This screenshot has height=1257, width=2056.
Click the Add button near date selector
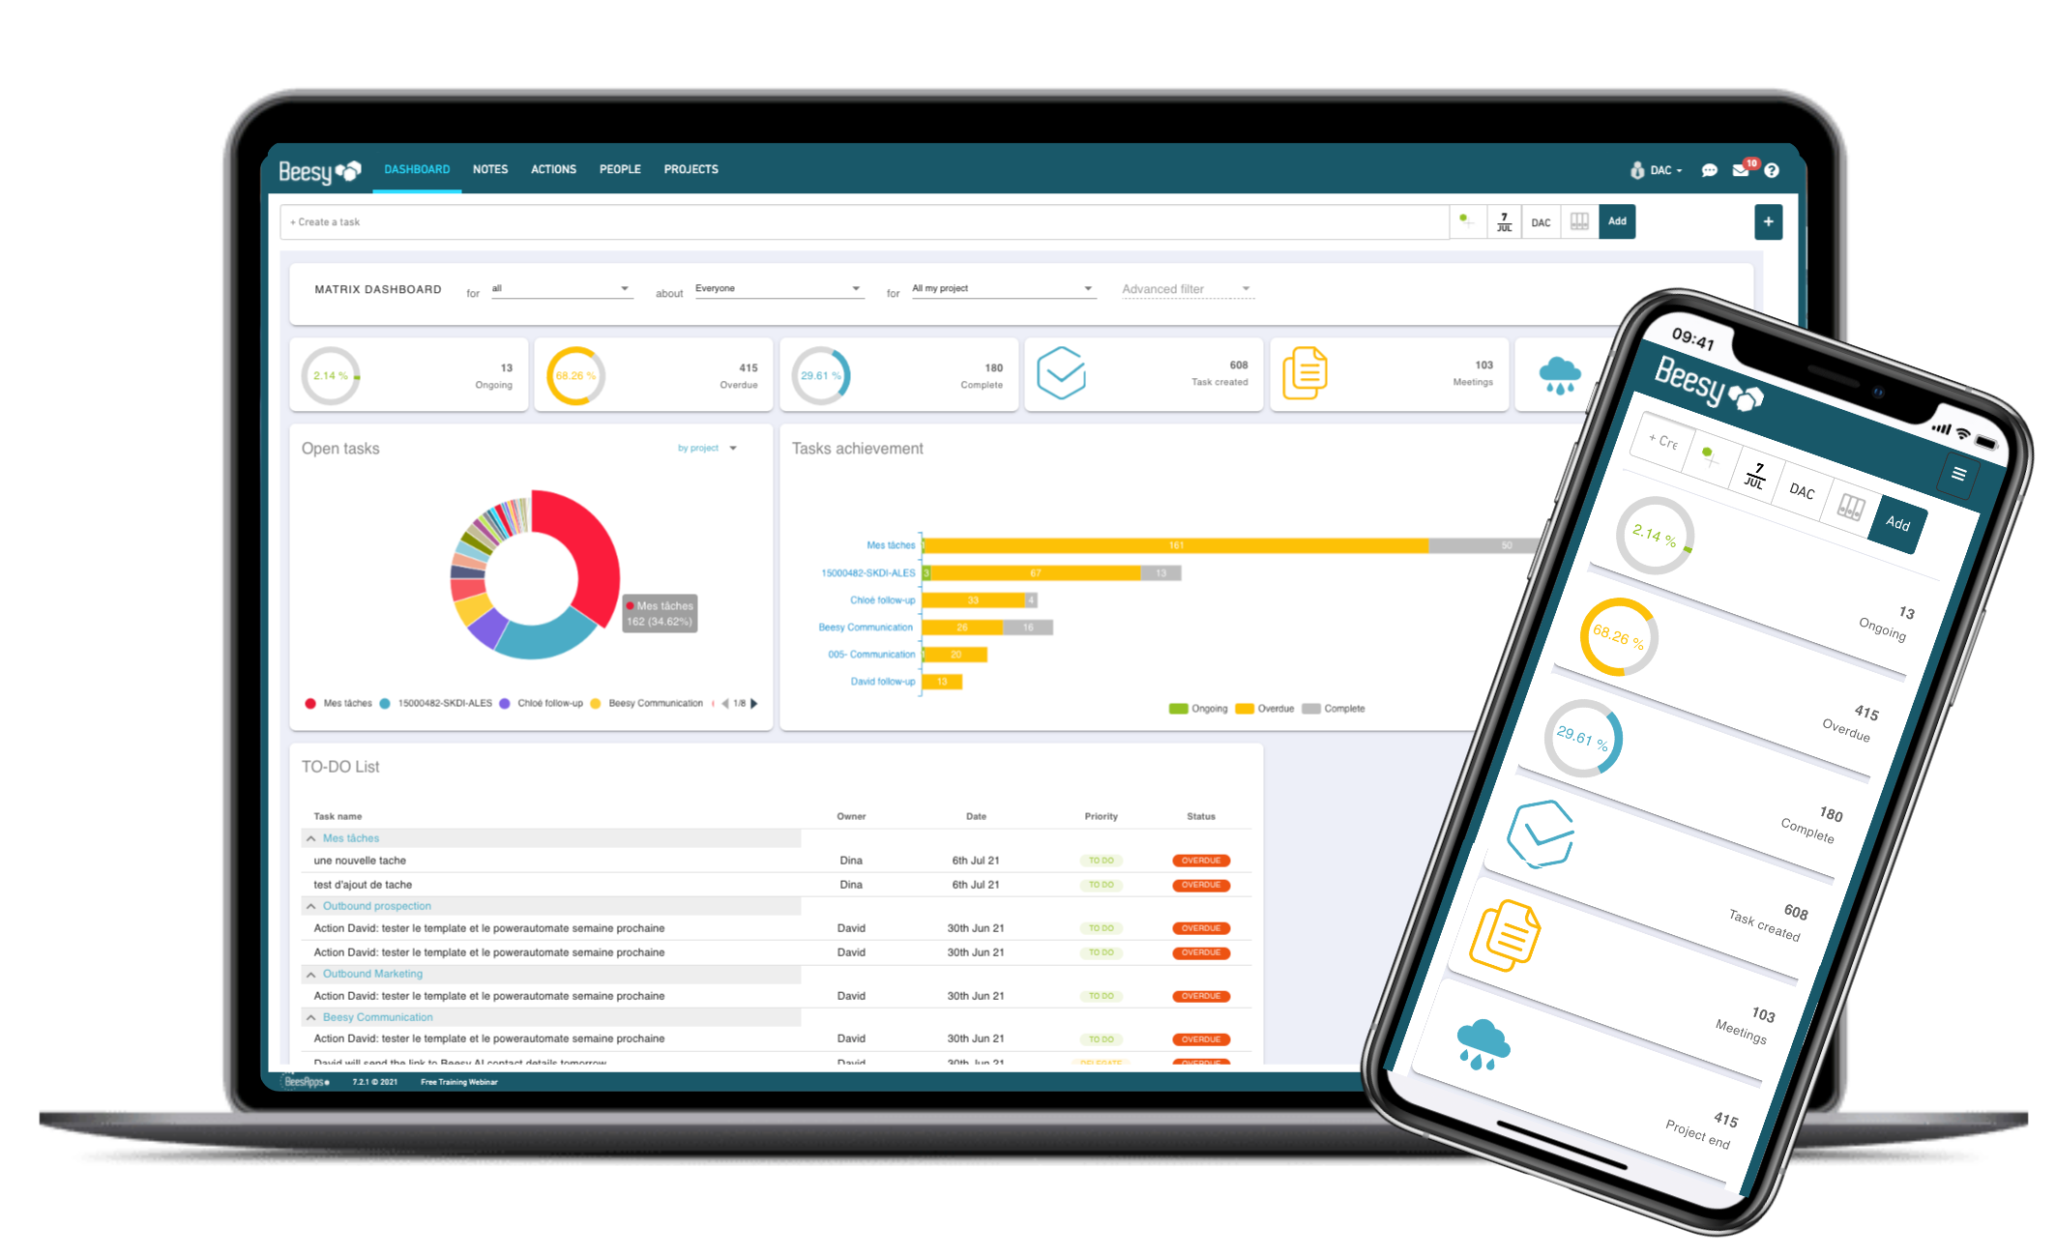pos(1615,223)
